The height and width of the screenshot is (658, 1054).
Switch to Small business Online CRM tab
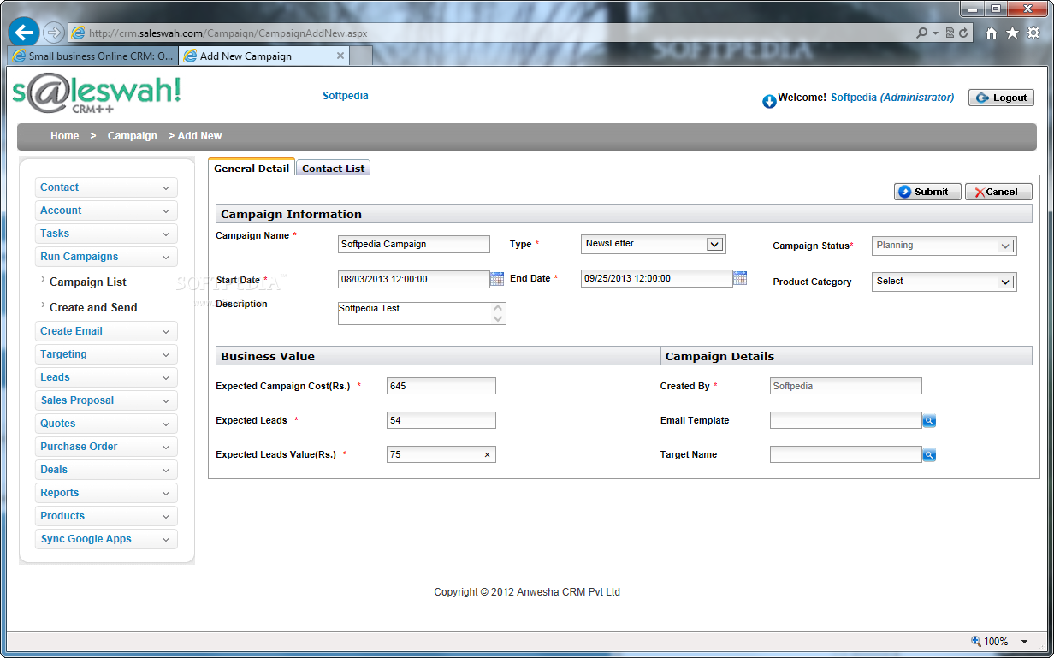tap(92, 56)
